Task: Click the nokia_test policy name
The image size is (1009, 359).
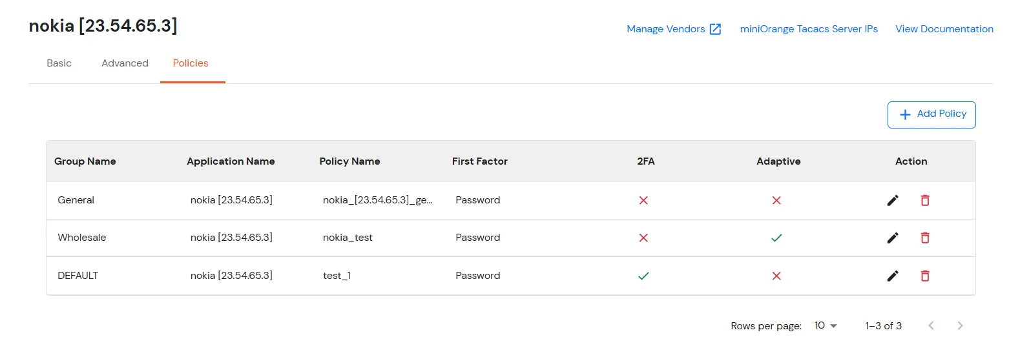Action: 348,238
